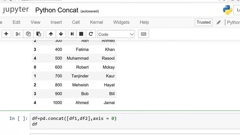Move selected cell up arrow
This screenshot has height=135, width=240.
[51, 34]
